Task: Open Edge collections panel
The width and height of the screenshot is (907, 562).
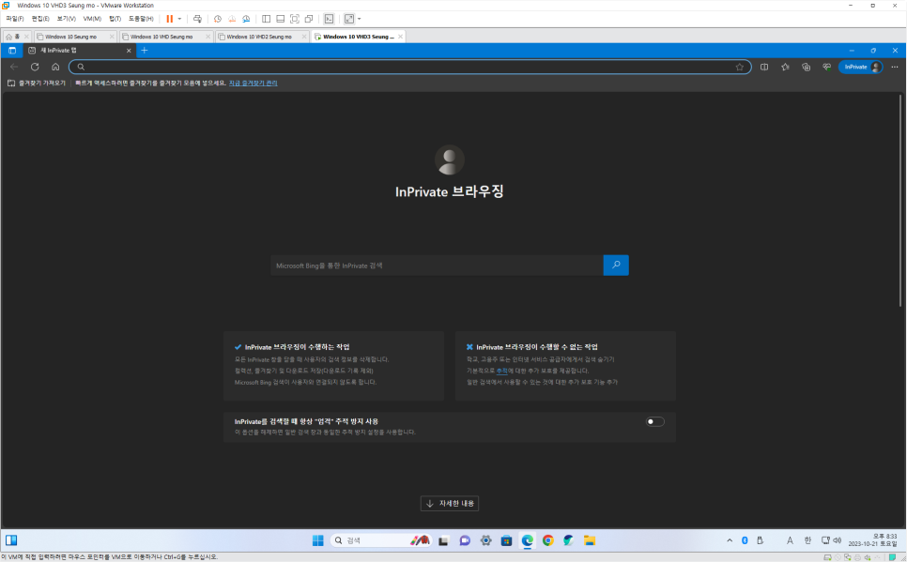Action: [x=806, y=67]
